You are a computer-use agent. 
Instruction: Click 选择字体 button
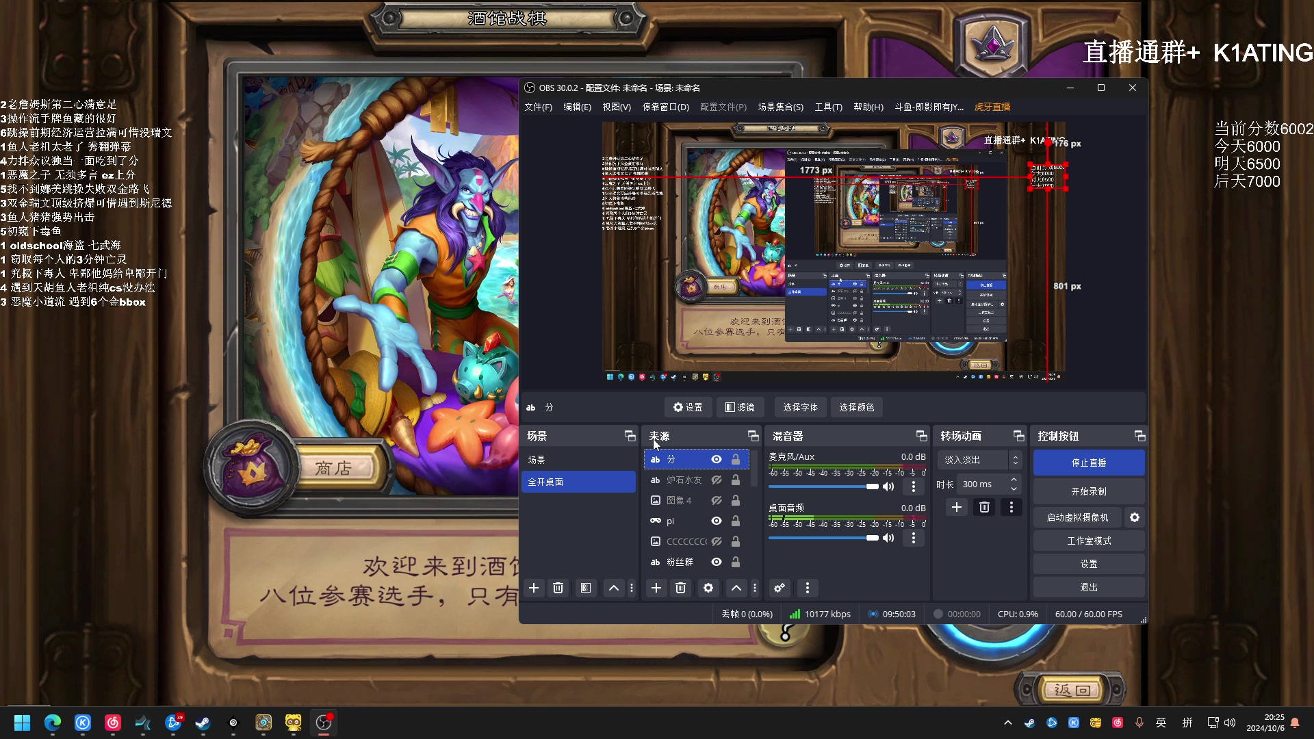pyautogui.click(x=800, y=407)
